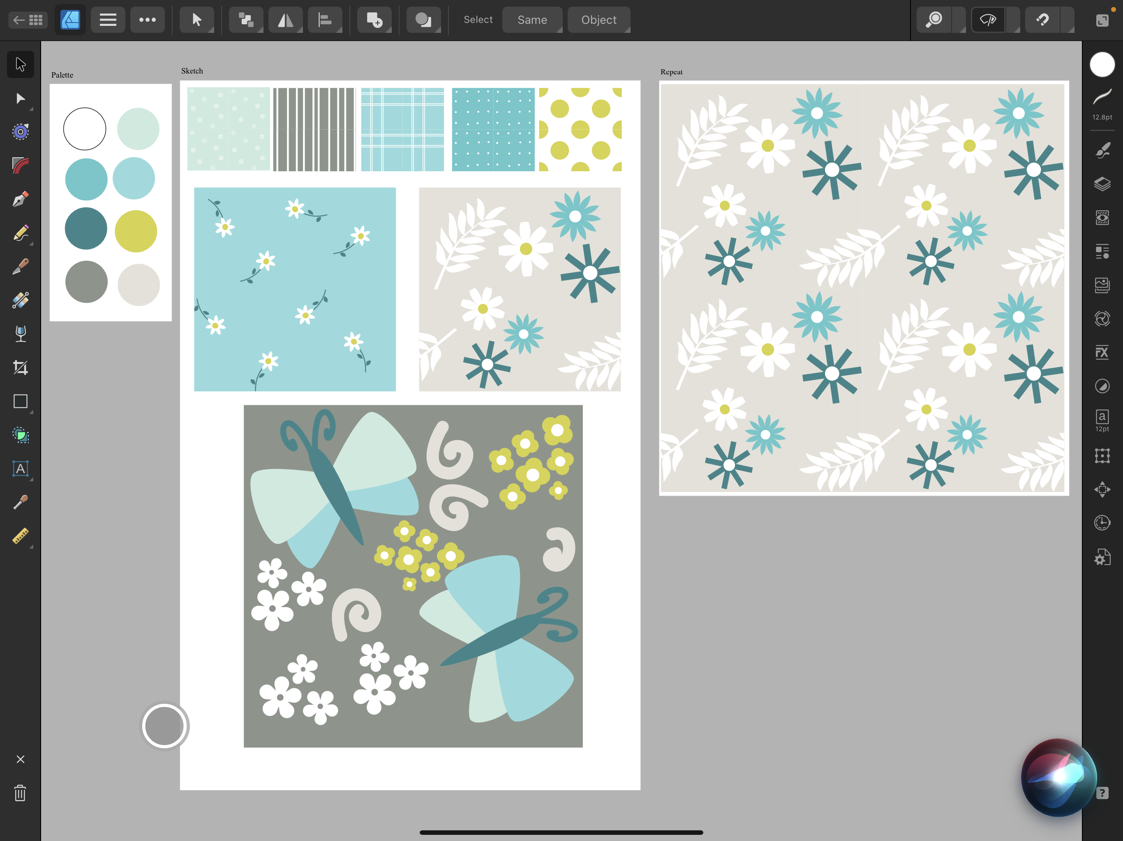The width and height of the screenshot is (1123, 841).
Task: Pick the dark teal palette circle
Action: [86, 228]
